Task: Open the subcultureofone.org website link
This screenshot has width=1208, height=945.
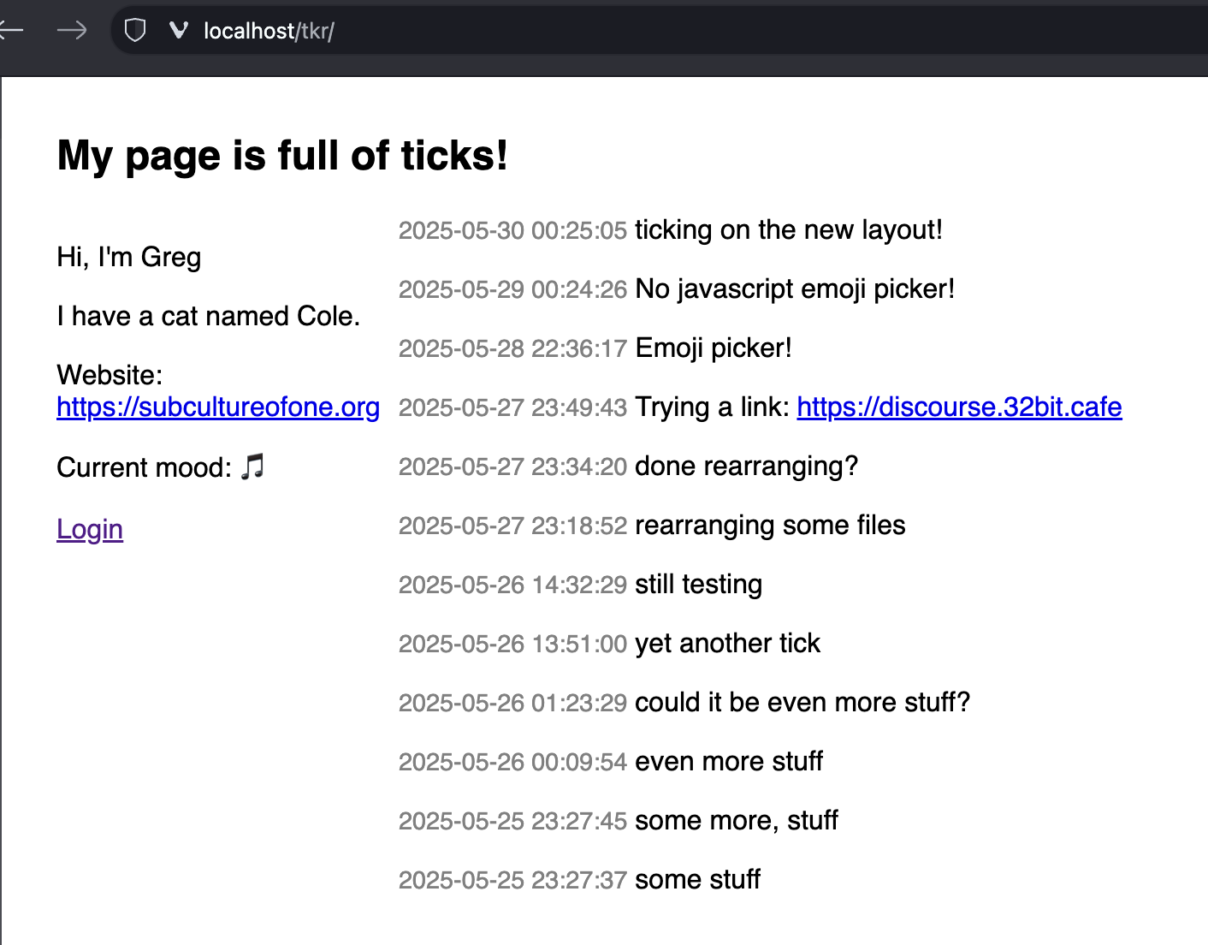Action: point(218,407)
